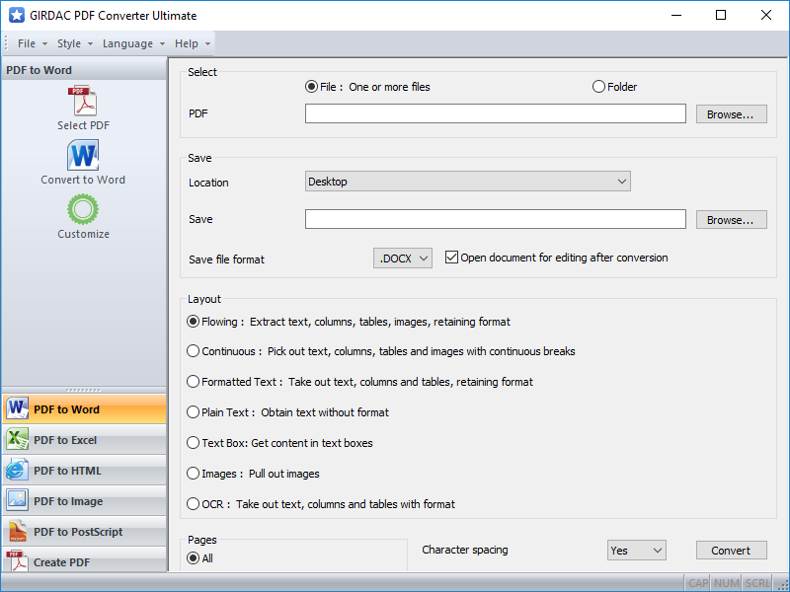
Task: Open the Style menu
Action: coord(75,43)
